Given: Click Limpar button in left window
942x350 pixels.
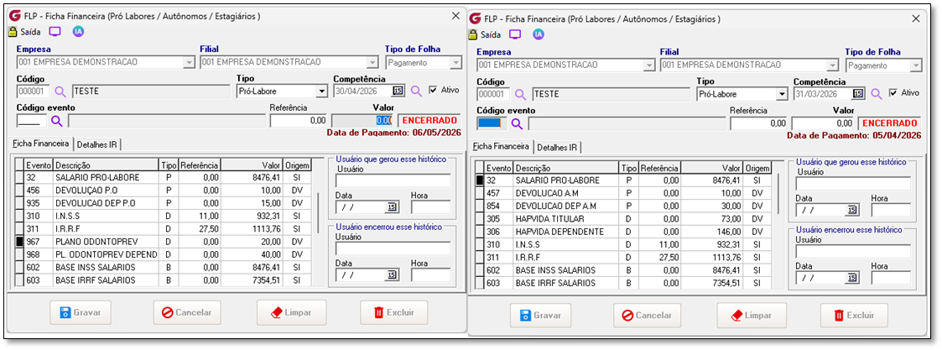Looking at the screenshot, I should 291,313.
